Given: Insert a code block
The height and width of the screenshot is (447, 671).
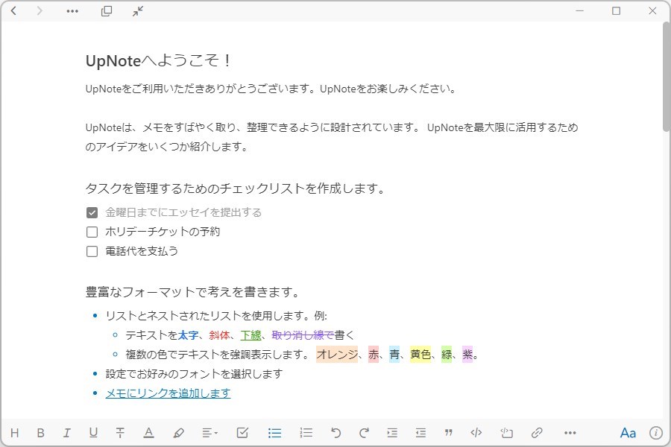Looking at the screenshot, I should pyautogui.click(x=507, y=433).
